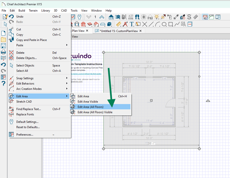The image size is (230, 178).
Task: Click the tape measure Dimension tool icon
Action: pos(119,24)
